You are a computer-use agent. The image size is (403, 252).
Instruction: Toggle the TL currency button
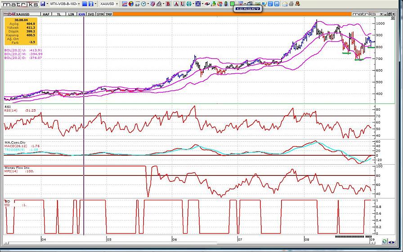point(58,14)
